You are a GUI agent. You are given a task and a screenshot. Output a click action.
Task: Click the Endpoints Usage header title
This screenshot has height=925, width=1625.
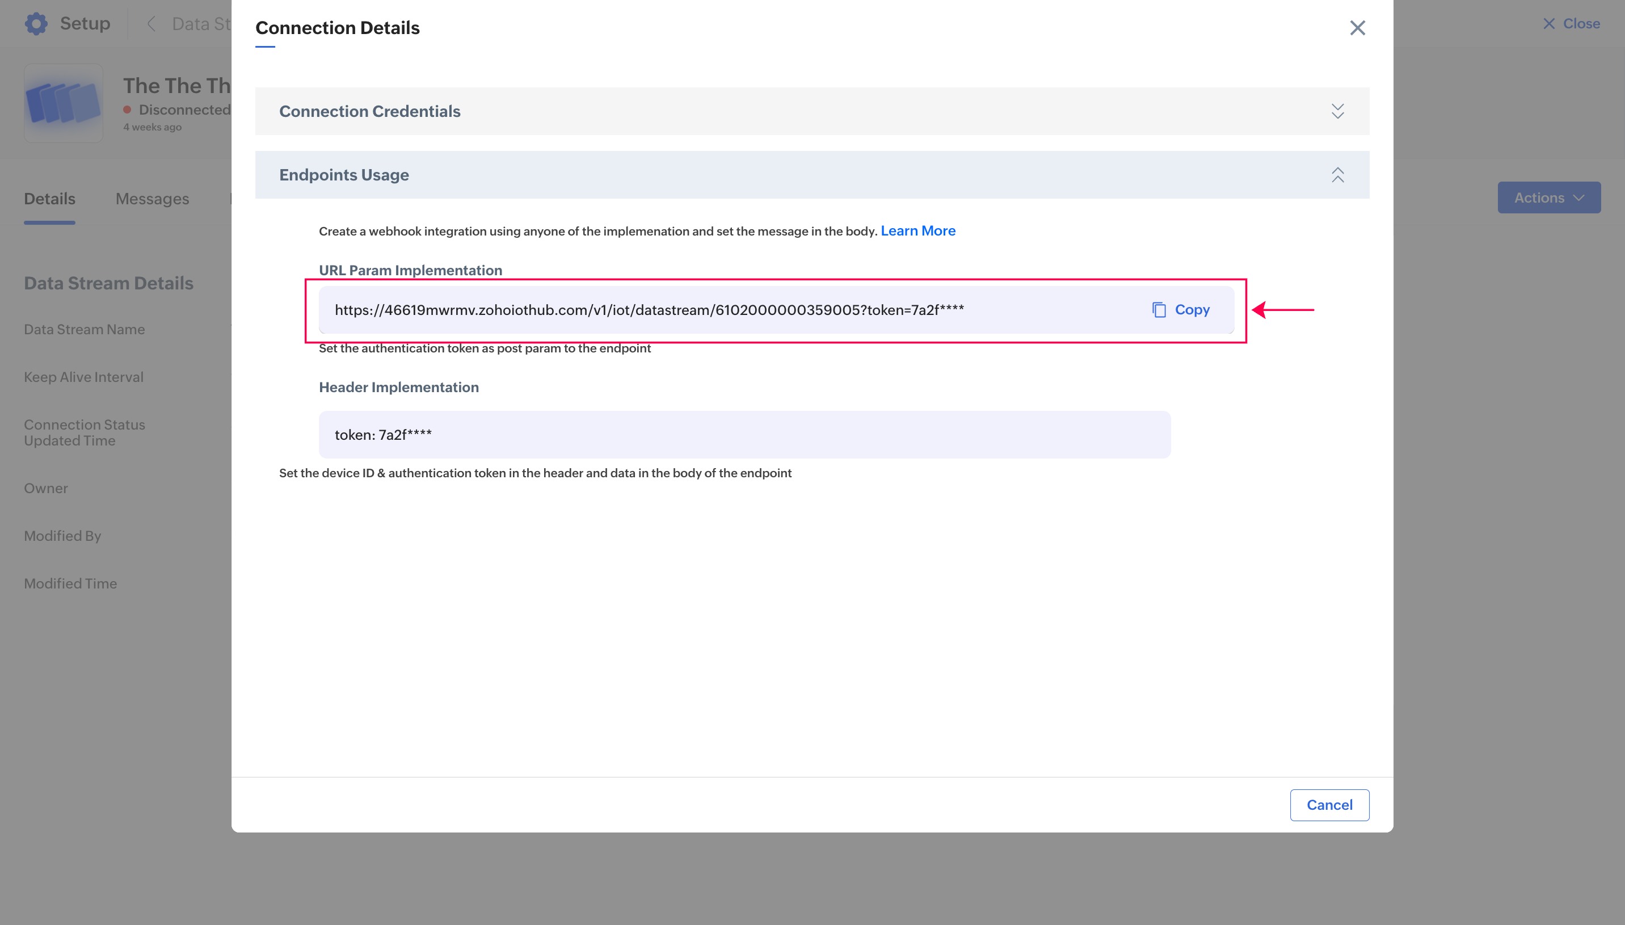343,175
